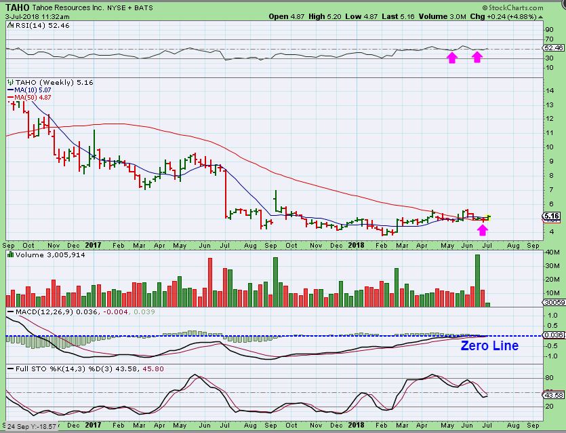Click the up-arrow beside Chg +0.24

(540, 17)
